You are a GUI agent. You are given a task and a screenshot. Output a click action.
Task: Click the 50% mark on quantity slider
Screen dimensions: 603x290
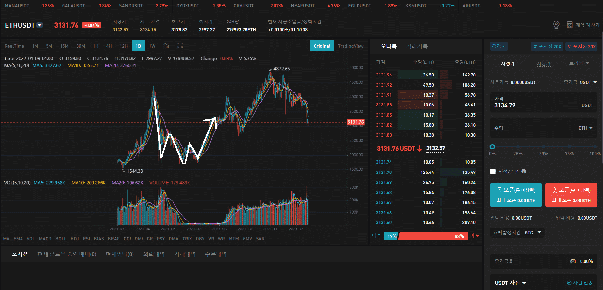543,147
